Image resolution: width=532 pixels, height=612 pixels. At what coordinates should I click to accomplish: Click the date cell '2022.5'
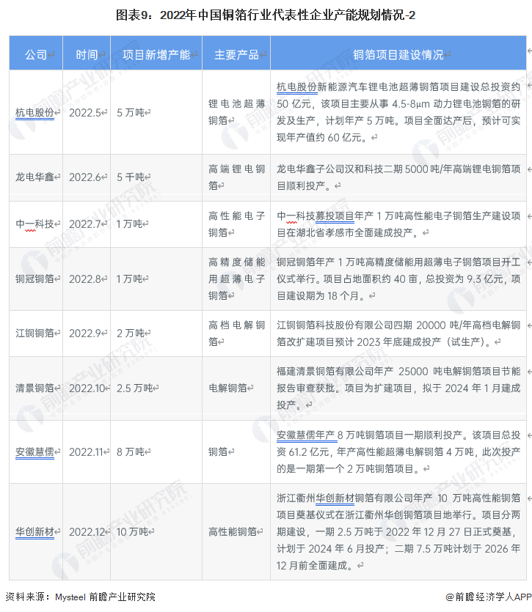85,113
